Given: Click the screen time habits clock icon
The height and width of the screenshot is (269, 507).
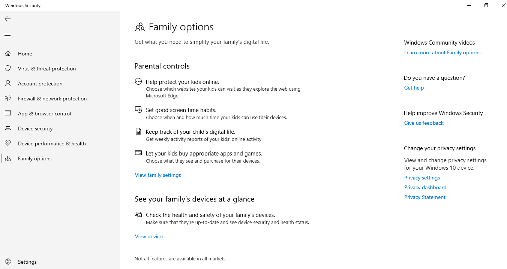Looking at the screenshot, I should click(x=138, y=110).
